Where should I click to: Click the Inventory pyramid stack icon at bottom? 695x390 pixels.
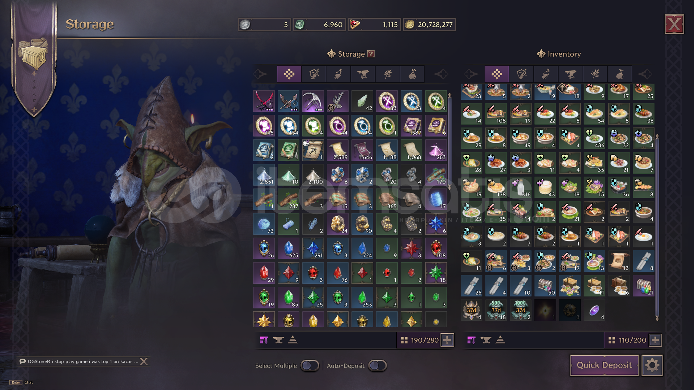pos(500,340)
